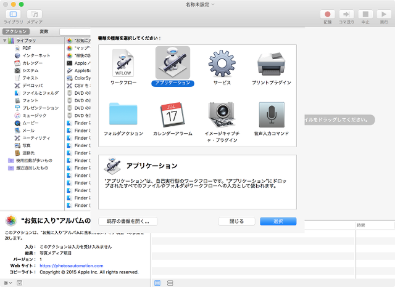395x287 pixels.
Task: Toggle the Library panel toolbar button
Action: (13, 14)
